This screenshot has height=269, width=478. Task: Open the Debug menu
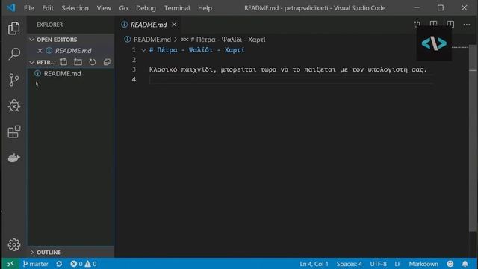pos(146,8)
